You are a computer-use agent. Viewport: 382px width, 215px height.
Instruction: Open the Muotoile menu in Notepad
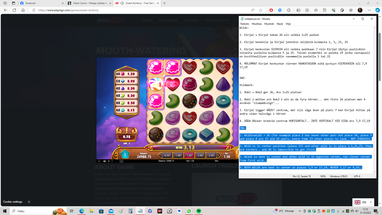point(269,24)
